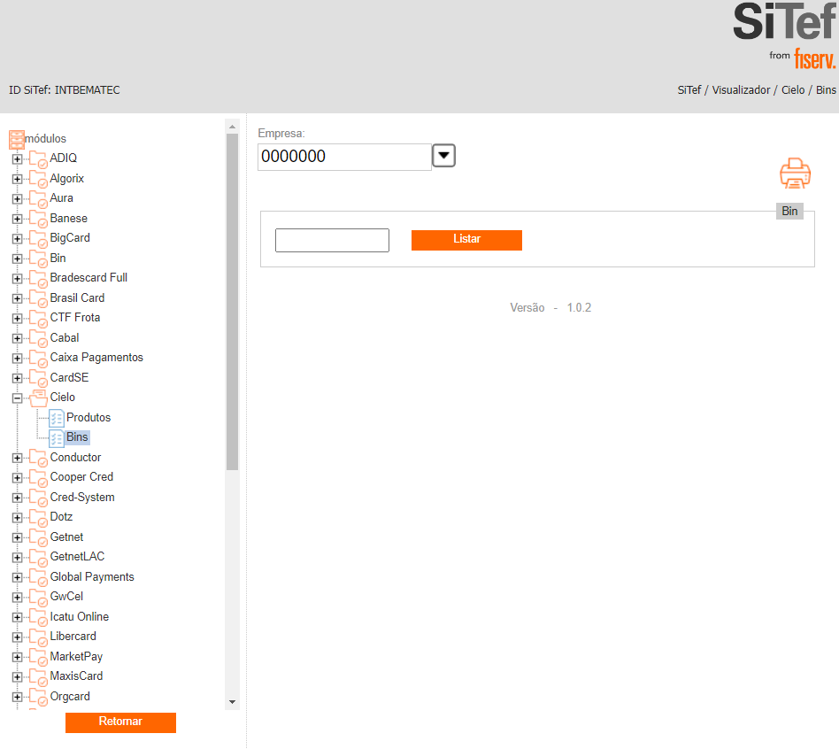Click the Produtos document icon
This screenshot has height=749, width=839.
pos(56,418)
